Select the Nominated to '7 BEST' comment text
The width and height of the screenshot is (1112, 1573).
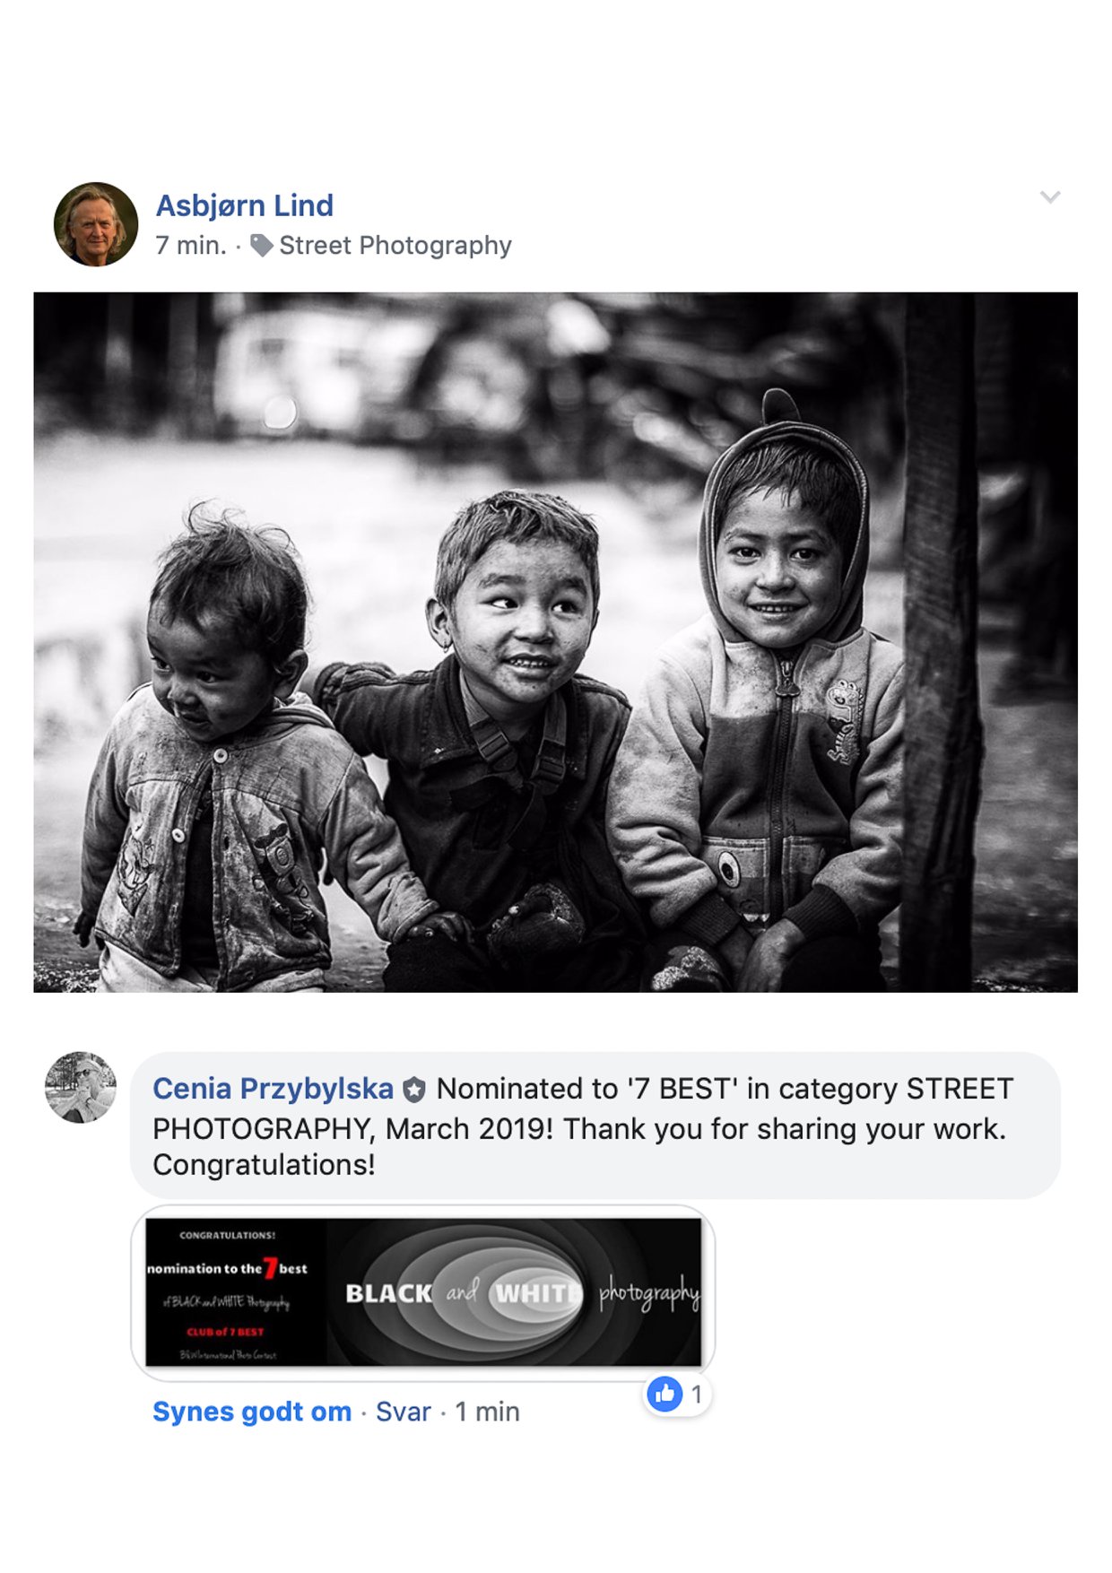click(583, 1126)
